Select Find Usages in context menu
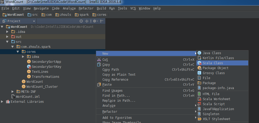The height and width of the screenshot is (123, 259). [112, 91]
